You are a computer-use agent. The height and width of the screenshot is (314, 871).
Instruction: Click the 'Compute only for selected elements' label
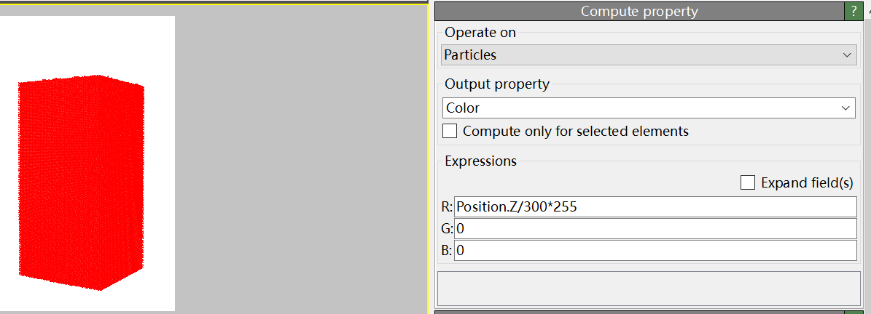click(x=575, y=132)
